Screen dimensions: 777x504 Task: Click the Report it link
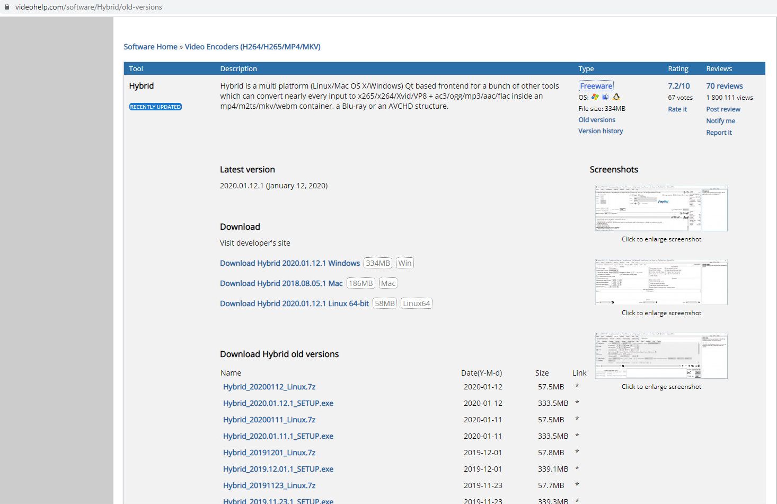pyautogui.click(x=719, y=133)
